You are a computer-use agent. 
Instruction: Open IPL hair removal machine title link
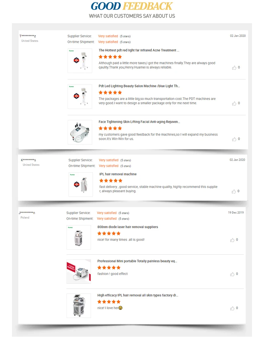(118, 174)
